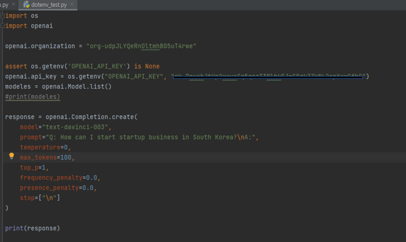The height and width of the screenshot is (242, 406).
Task: Click the organization string 'org-udpJLYQeRnOltmhB05uT4rwe'
Action: (x=141, y=46)
